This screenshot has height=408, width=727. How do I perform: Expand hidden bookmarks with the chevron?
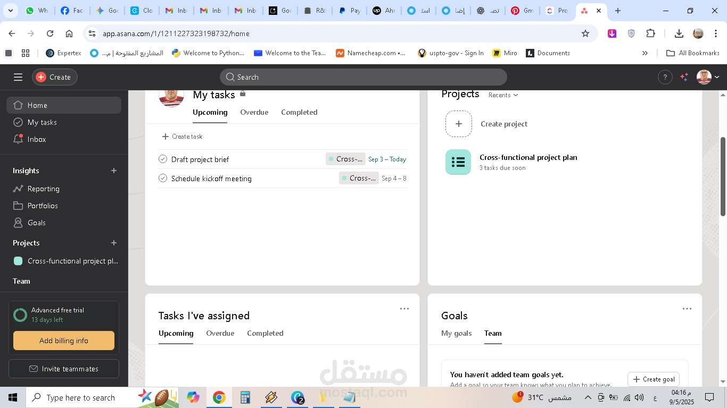645,53
